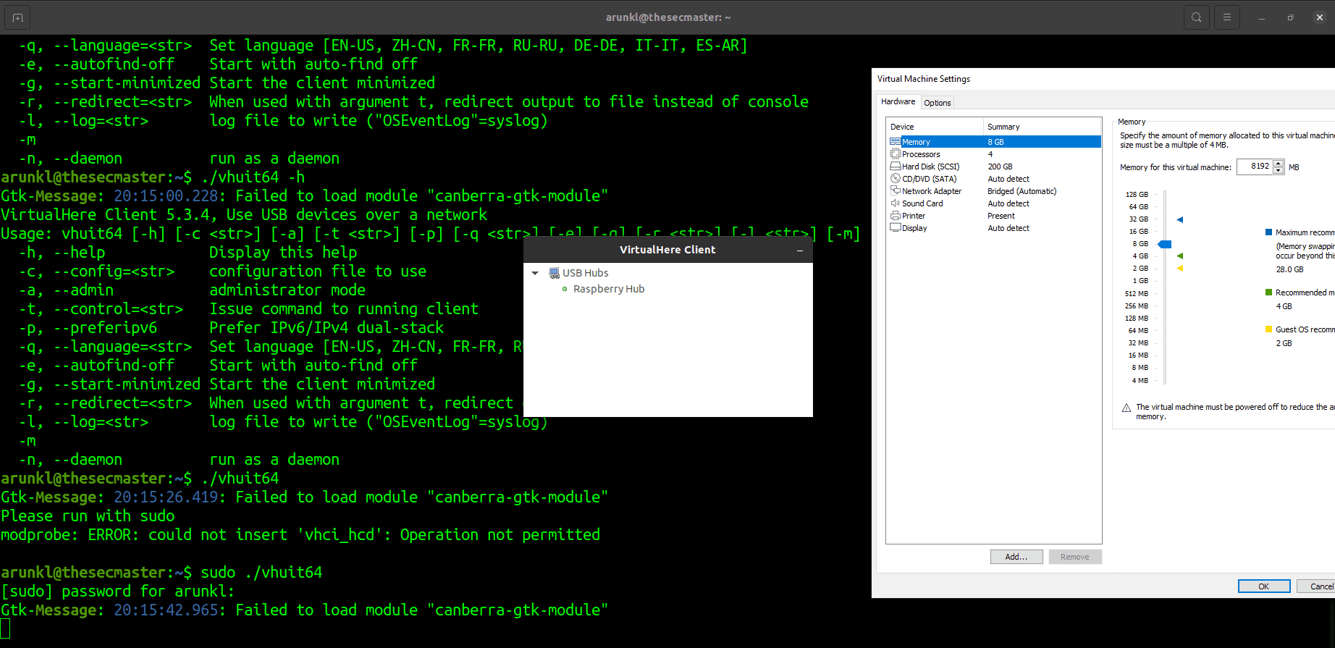1335x648 pixels.
Task: Select the Network Adapter row
Action: (x=994, y=191)
